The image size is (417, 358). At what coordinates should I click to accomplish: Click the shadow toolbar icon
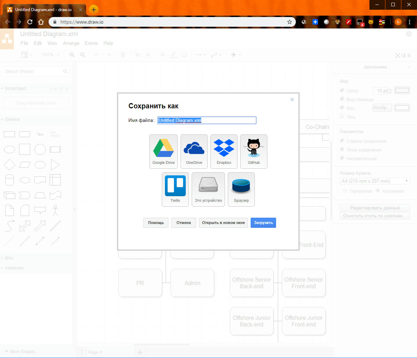pos(184,55)
